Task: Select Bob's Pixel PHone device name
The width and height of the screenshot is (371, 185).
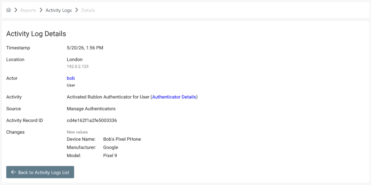Action: [x=122, y=139]
